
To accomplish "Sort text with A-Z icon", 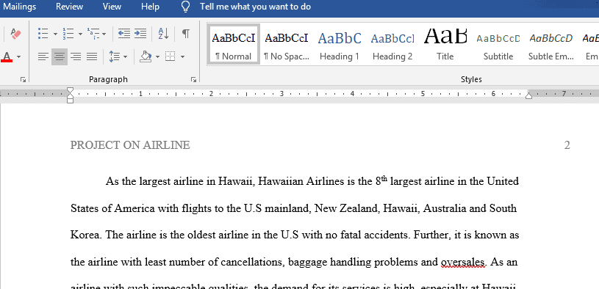I will [x=163, y=34].
